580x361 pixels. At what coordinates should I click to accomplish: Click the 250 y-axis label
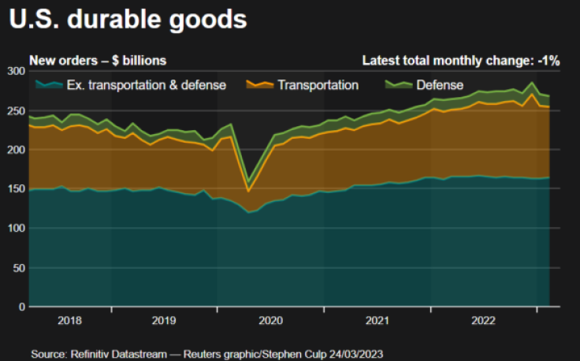[x=17, y=110]
